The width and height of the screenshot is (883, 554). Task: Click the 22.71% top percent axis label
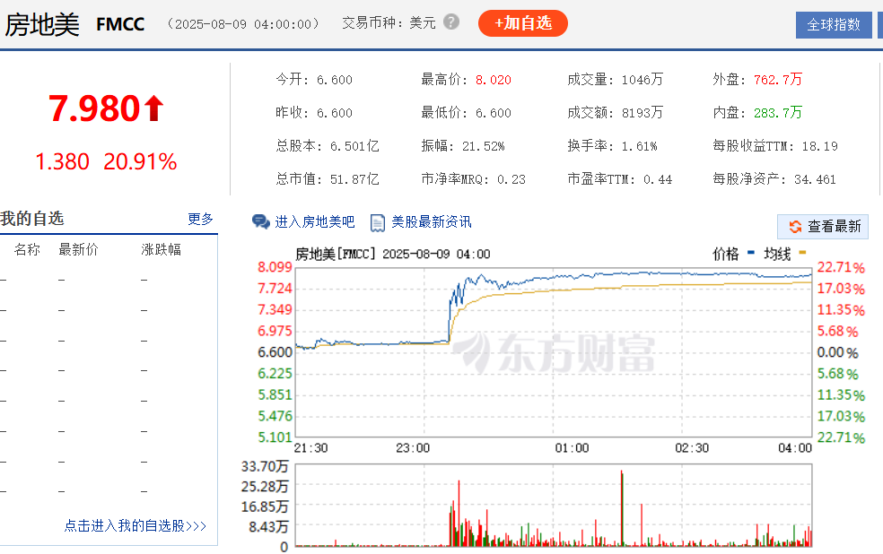(841, 267)
